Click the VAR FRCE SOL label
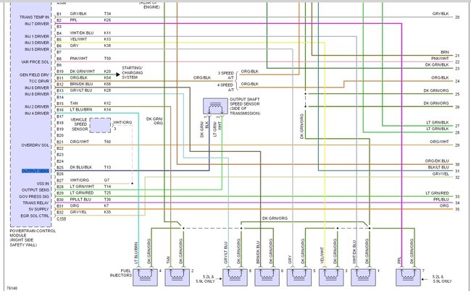The image size is (471, 298). click(x=36, y=61)
